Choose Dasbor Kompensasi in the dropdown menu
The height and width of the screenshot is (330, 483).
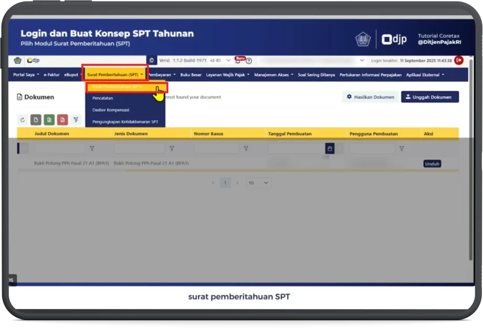click(x=111, y=110)
